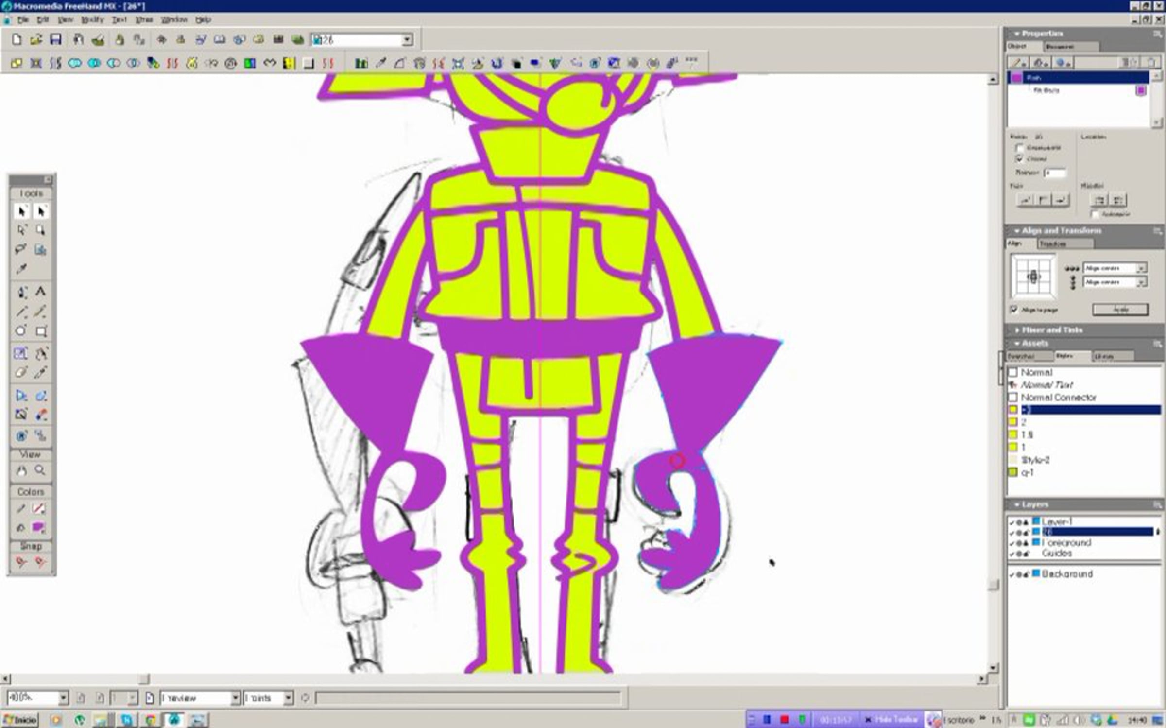
Task: Click the Save floppy disk icon
Action: pyautogui.click(x=56, y=40)
